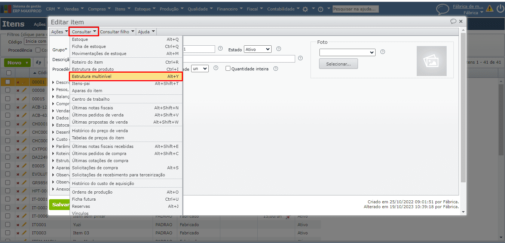The width and height of the screenshot is (505, 243).
Task: Select Ordens de produção menu entry
Action: [x=126, y=192]
